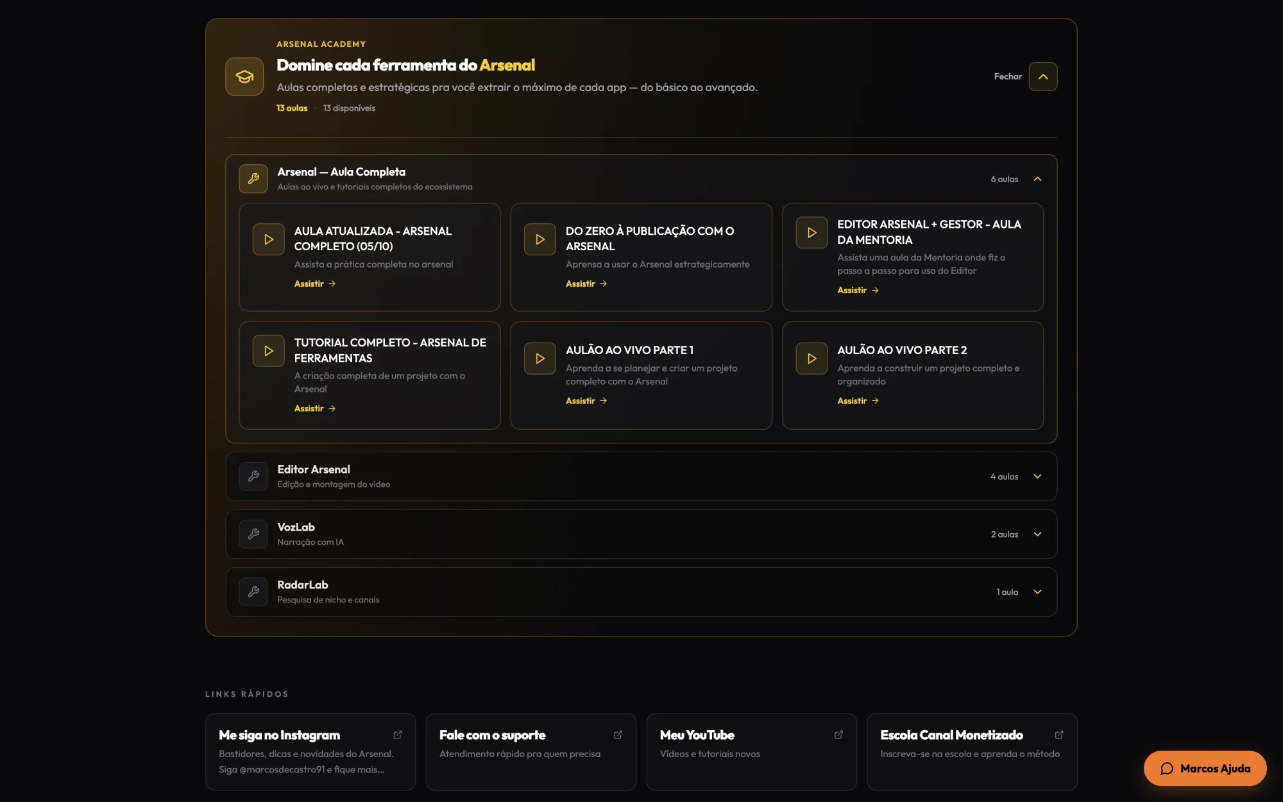Expand the RadarLab section chevron

(1037, 592)
